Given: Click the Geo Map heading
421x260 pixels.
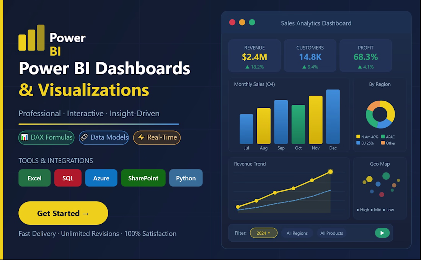Looking at the screenshot, I should pyautogui.click(x=380, y=164).
